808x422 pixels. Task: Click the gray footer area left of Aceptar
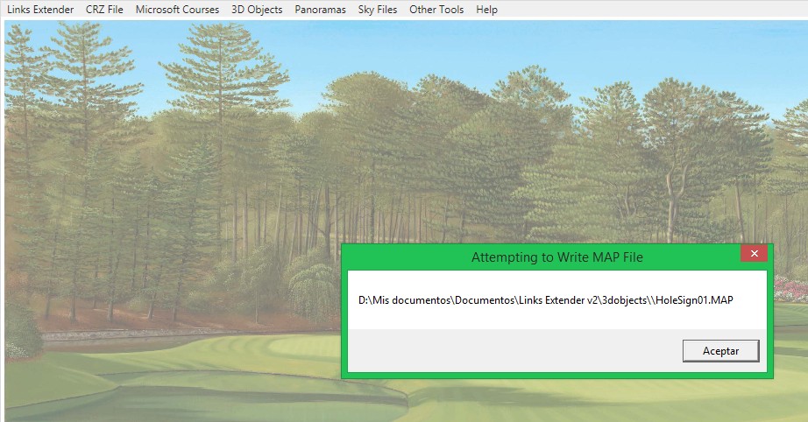point(508,351)
